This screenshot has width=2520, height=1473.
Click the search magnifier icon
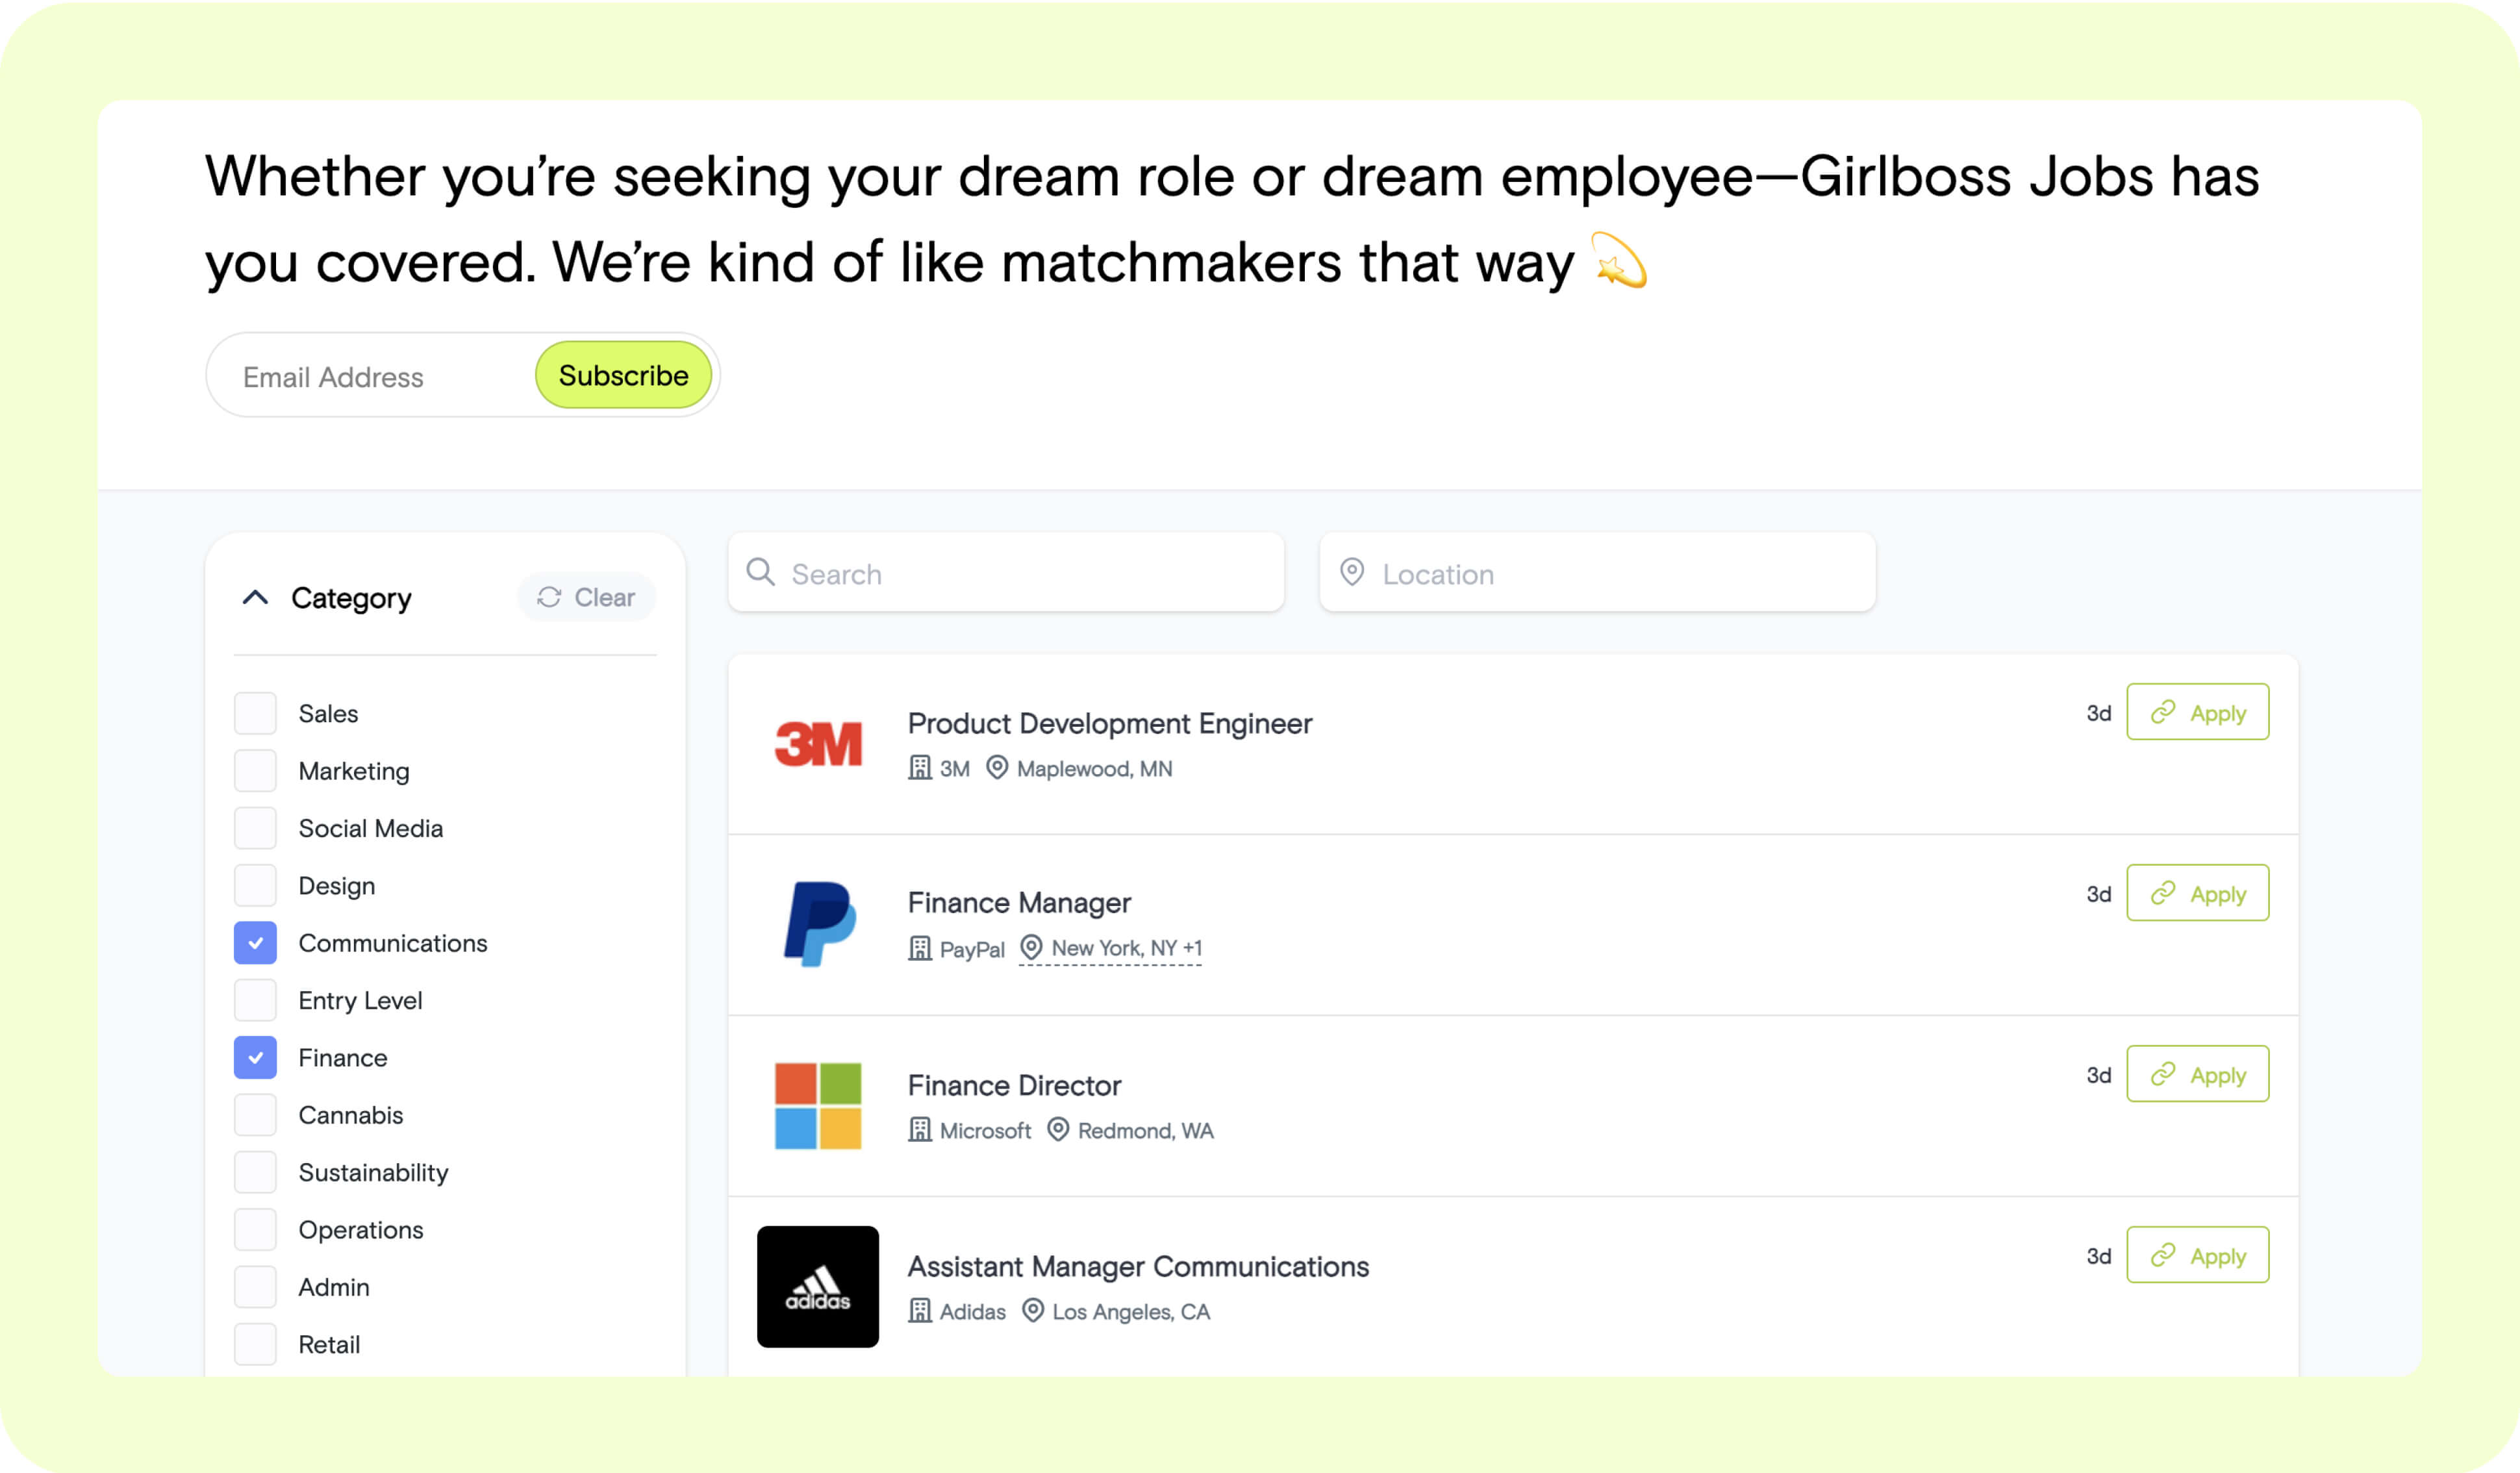(x=760, y=572)
